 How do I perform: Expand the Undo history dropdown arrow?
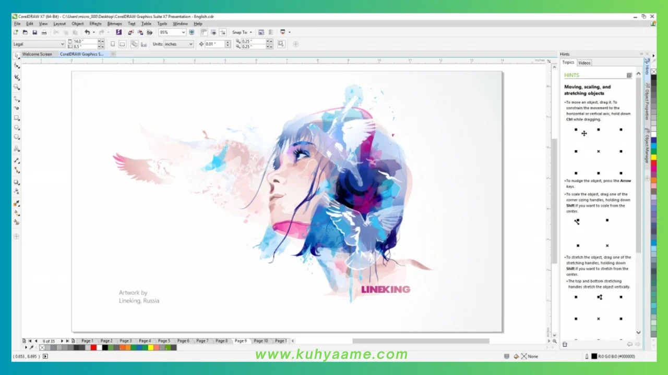93,32
